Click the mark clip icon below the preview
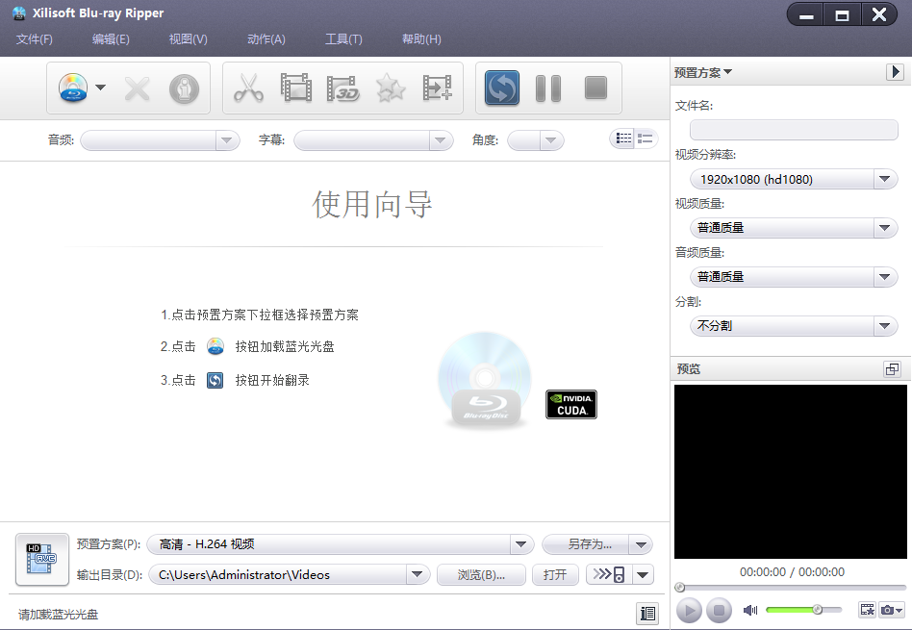This screenshot has height=630, width=912. (x=867, y=610)
